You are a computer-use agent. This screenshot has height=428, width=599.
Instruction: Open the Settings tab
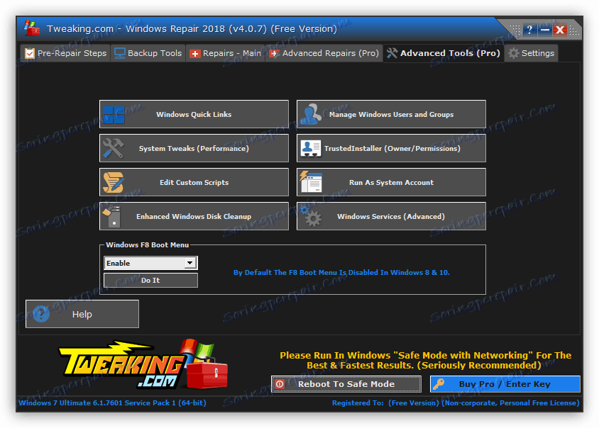(x=532, y=53)
